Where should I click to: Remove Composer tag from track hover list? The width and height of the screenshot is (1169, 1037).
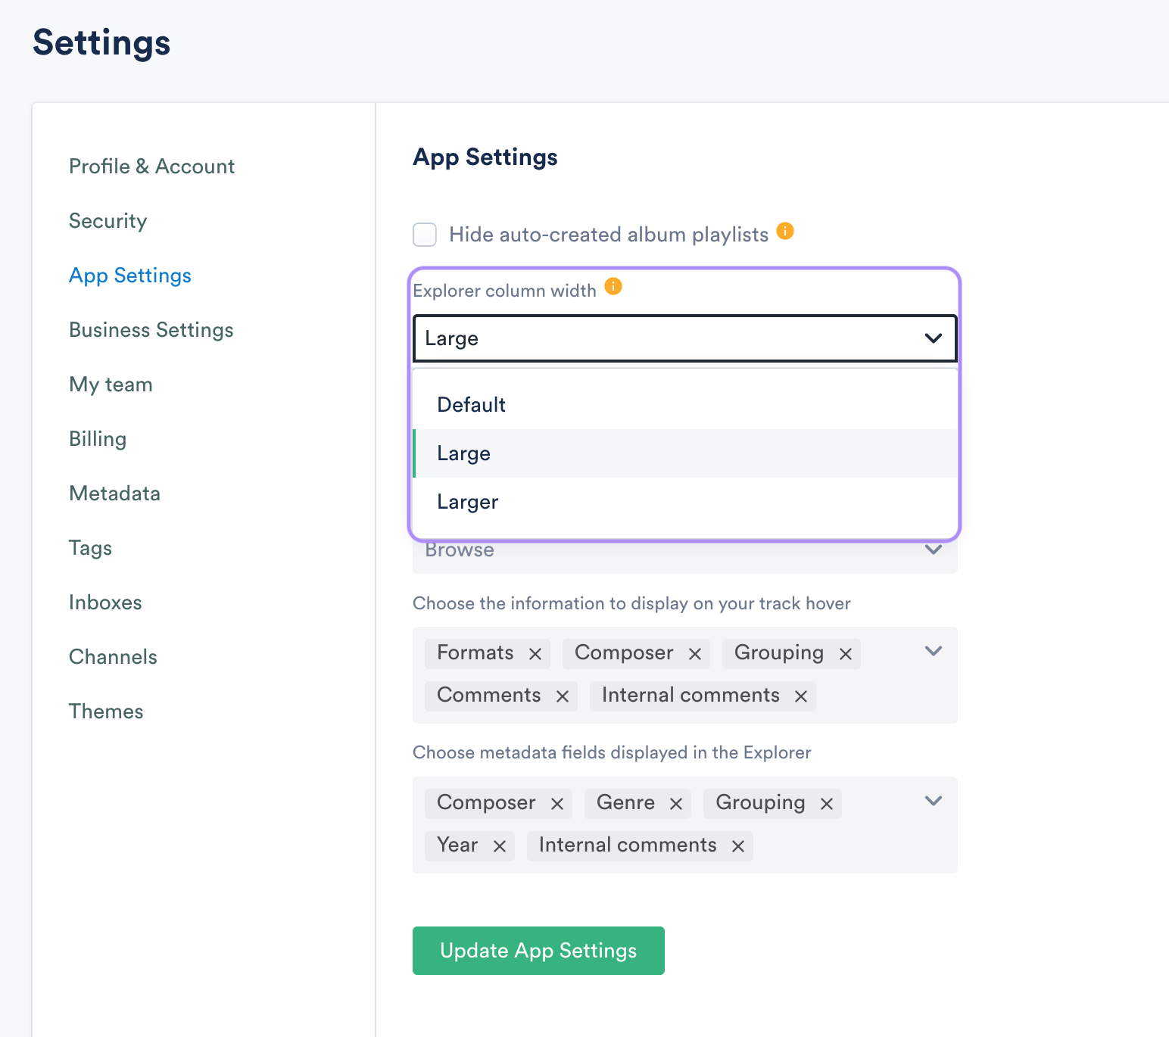tap(695, 654)
